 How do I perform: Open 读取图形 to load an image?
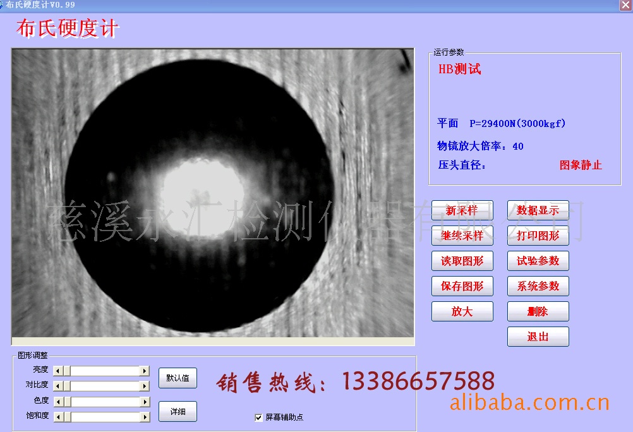coord(462,261)
